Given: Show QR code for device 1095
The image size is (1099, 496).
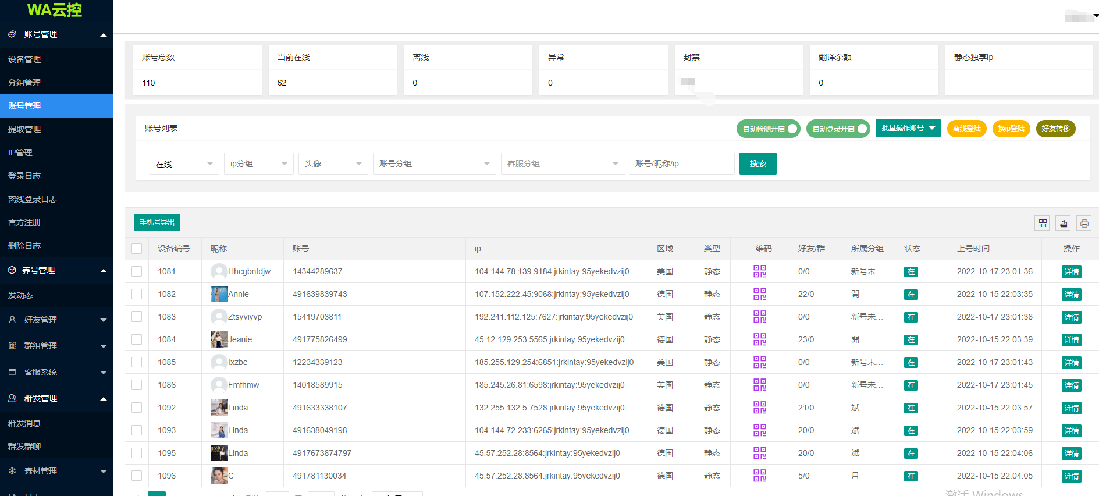Looking at the screenshot, I should point(759,453).
